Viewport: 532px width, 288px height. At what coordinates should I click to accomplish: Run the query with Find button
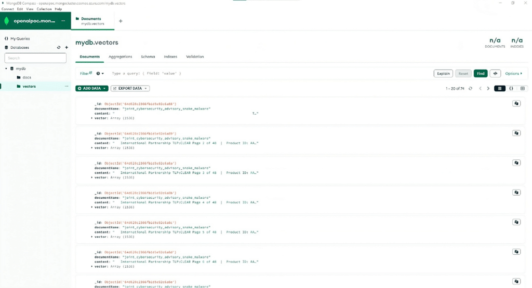[x=481, y=74]
